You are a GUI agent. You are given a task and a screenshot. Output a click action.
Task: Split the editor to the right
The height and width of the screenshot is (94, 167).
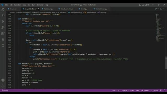tap(161, 9)
